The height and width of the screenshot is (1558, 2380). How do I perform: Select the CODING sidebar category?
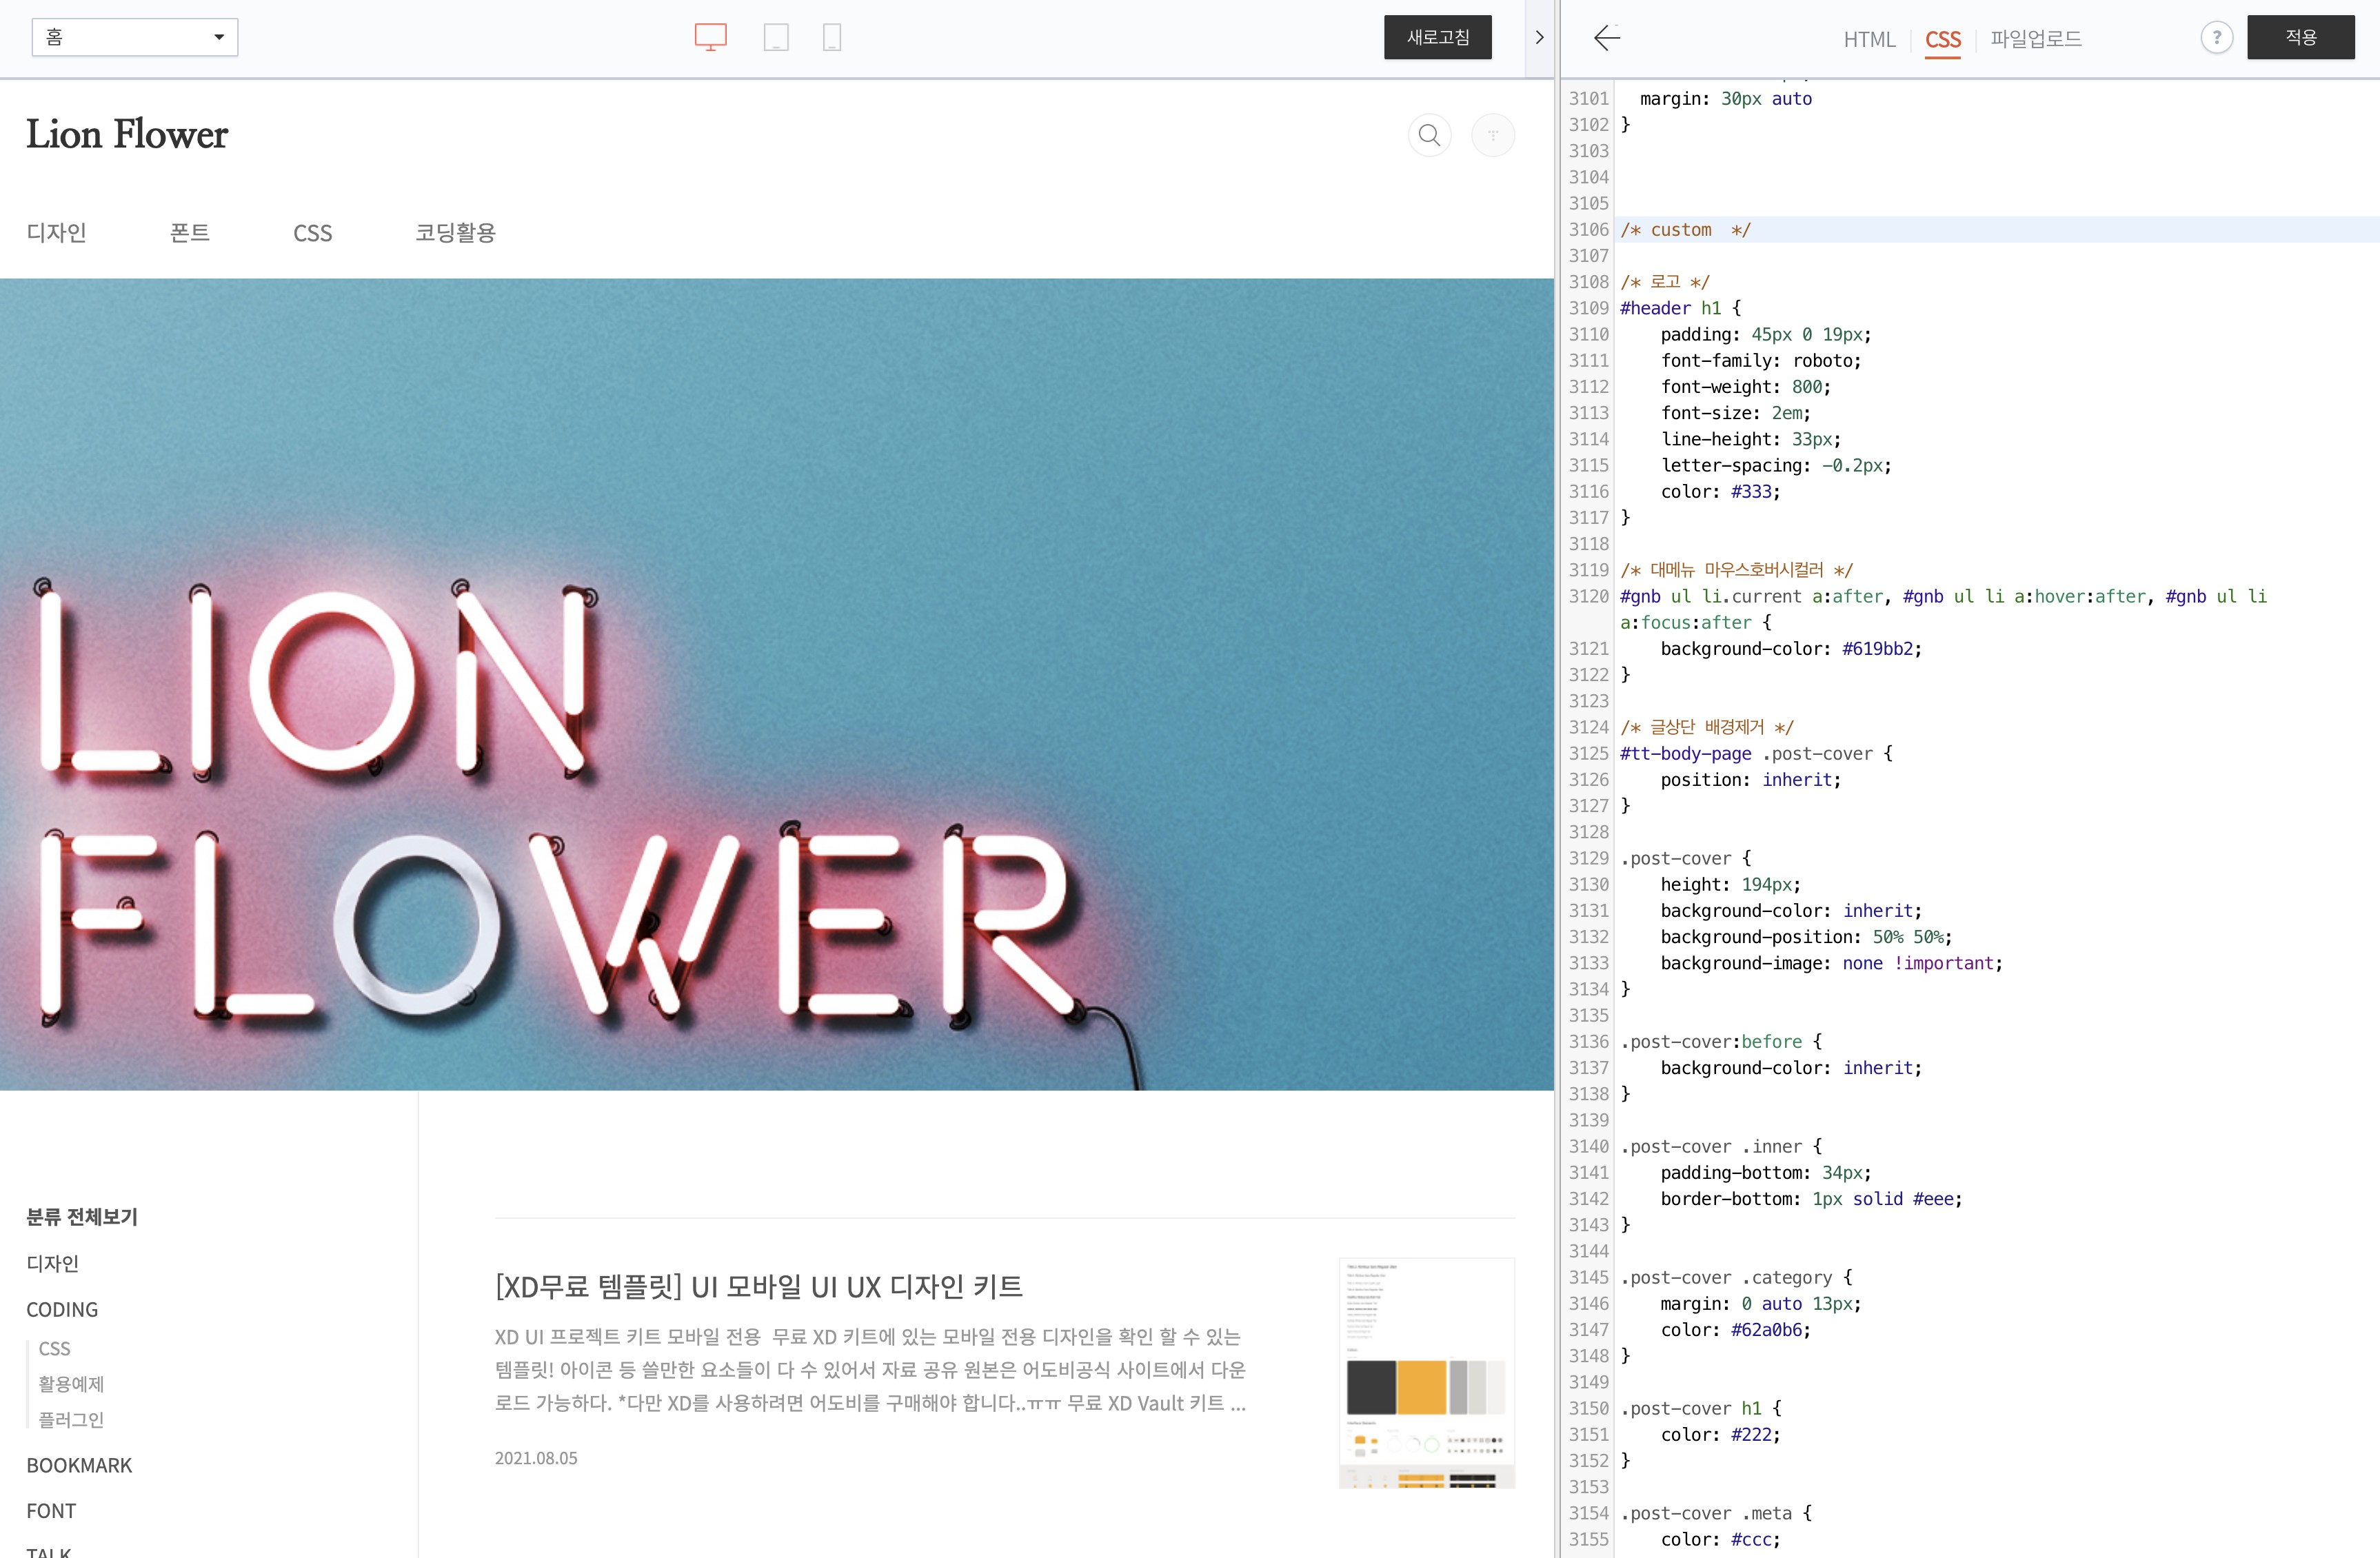pyautogui.click(x=62, y=1310)
